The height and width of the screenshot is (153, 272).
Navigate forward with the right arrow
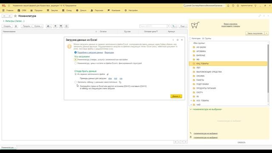point(9,16)
